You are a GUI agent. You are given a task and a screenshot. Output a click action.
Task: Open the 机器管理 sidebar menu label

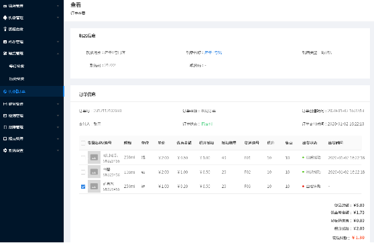point(16,17)
